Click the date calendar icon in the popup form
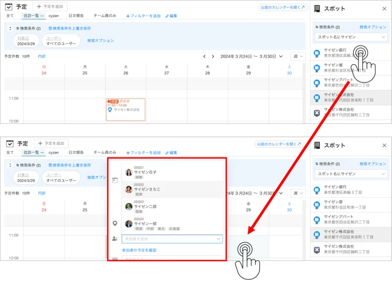Screen dimensions: 392x282 115,180
